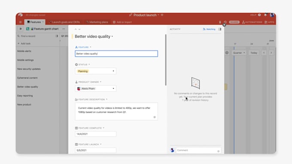Click the Help link
Screen dimensions: 292x164
[253, 15]
